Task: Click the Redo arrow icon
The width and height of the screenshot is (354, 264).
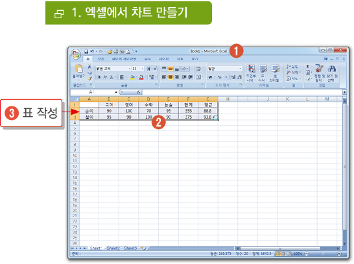Action: click(x=101, y=52)
